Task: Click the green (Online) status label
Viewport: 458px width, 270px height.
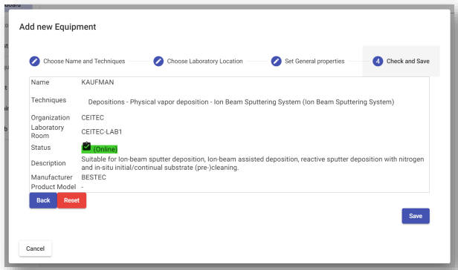Action: [100, 149]
